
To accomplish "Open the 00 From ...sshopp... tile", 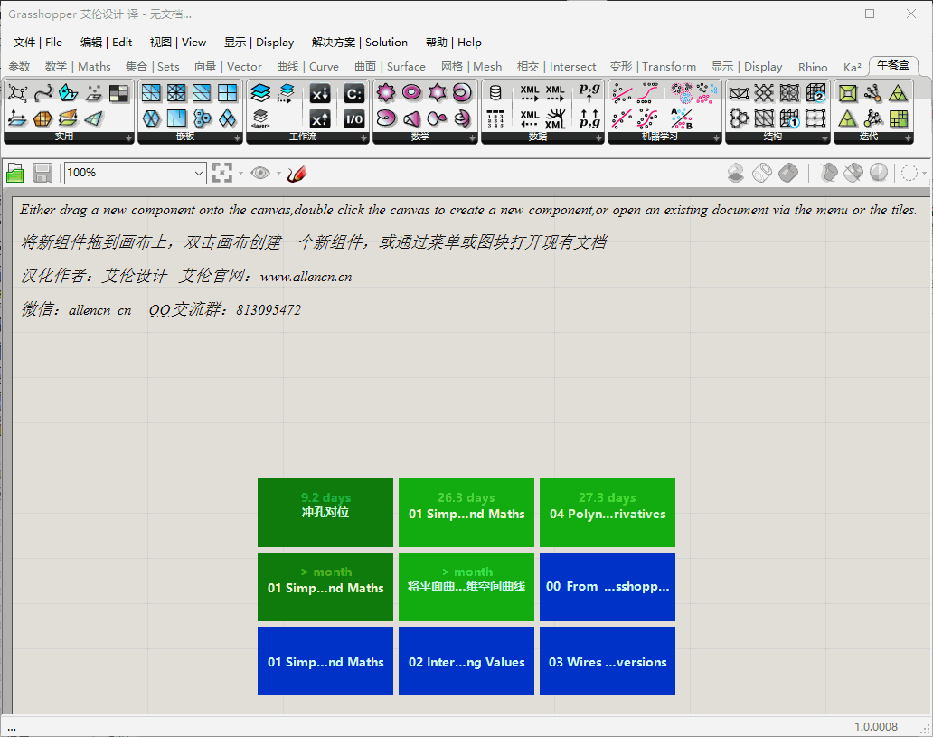I will (x=608, y=587).
